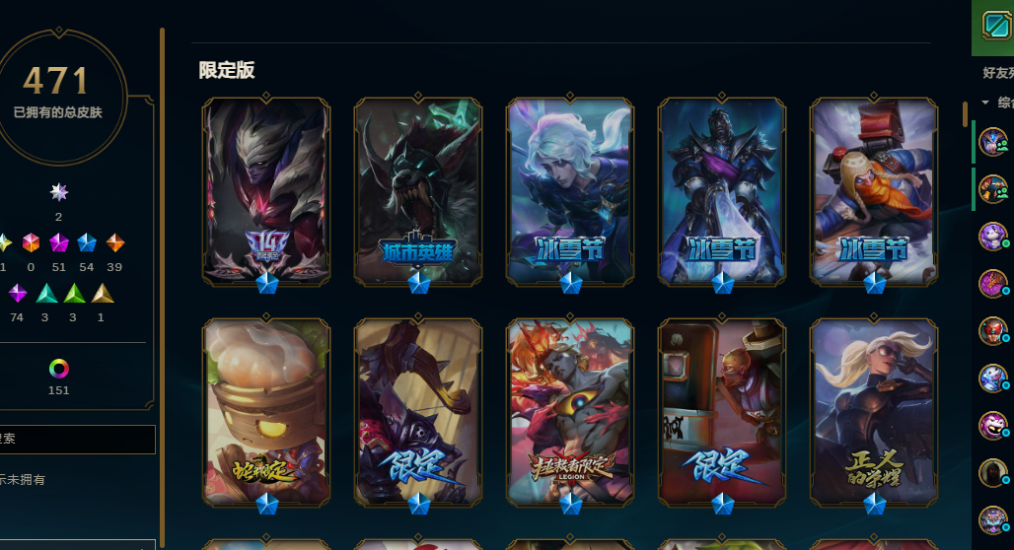Click the purple diamond gem showing 74
Screen dimensions: 1014x550
click(18, 294)
